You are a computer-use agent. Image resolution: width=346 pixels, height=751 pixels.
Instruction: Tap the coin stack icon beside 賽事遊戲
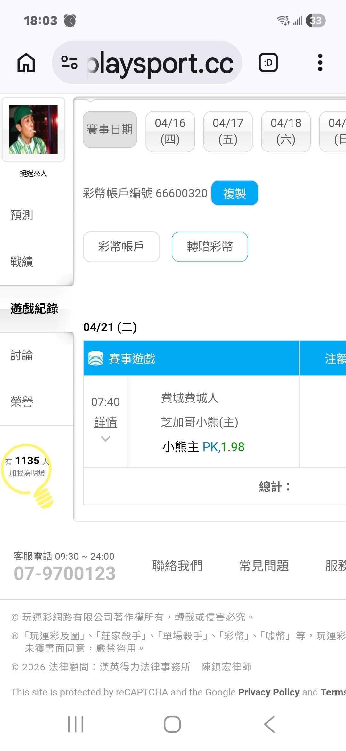95,358
